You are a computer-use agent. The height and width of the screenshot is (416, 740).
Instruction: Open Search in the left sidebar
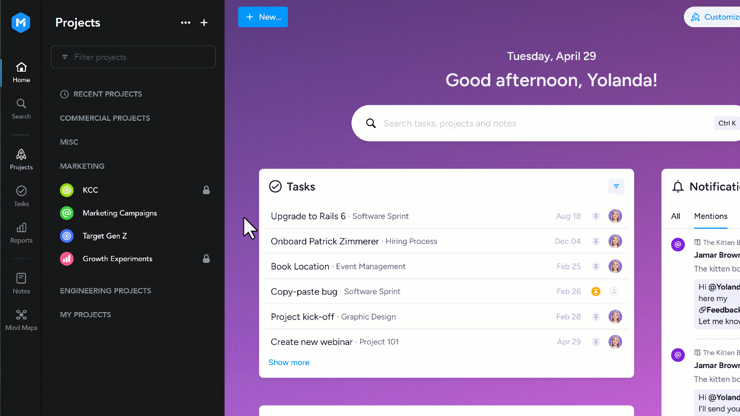point(21,109)
